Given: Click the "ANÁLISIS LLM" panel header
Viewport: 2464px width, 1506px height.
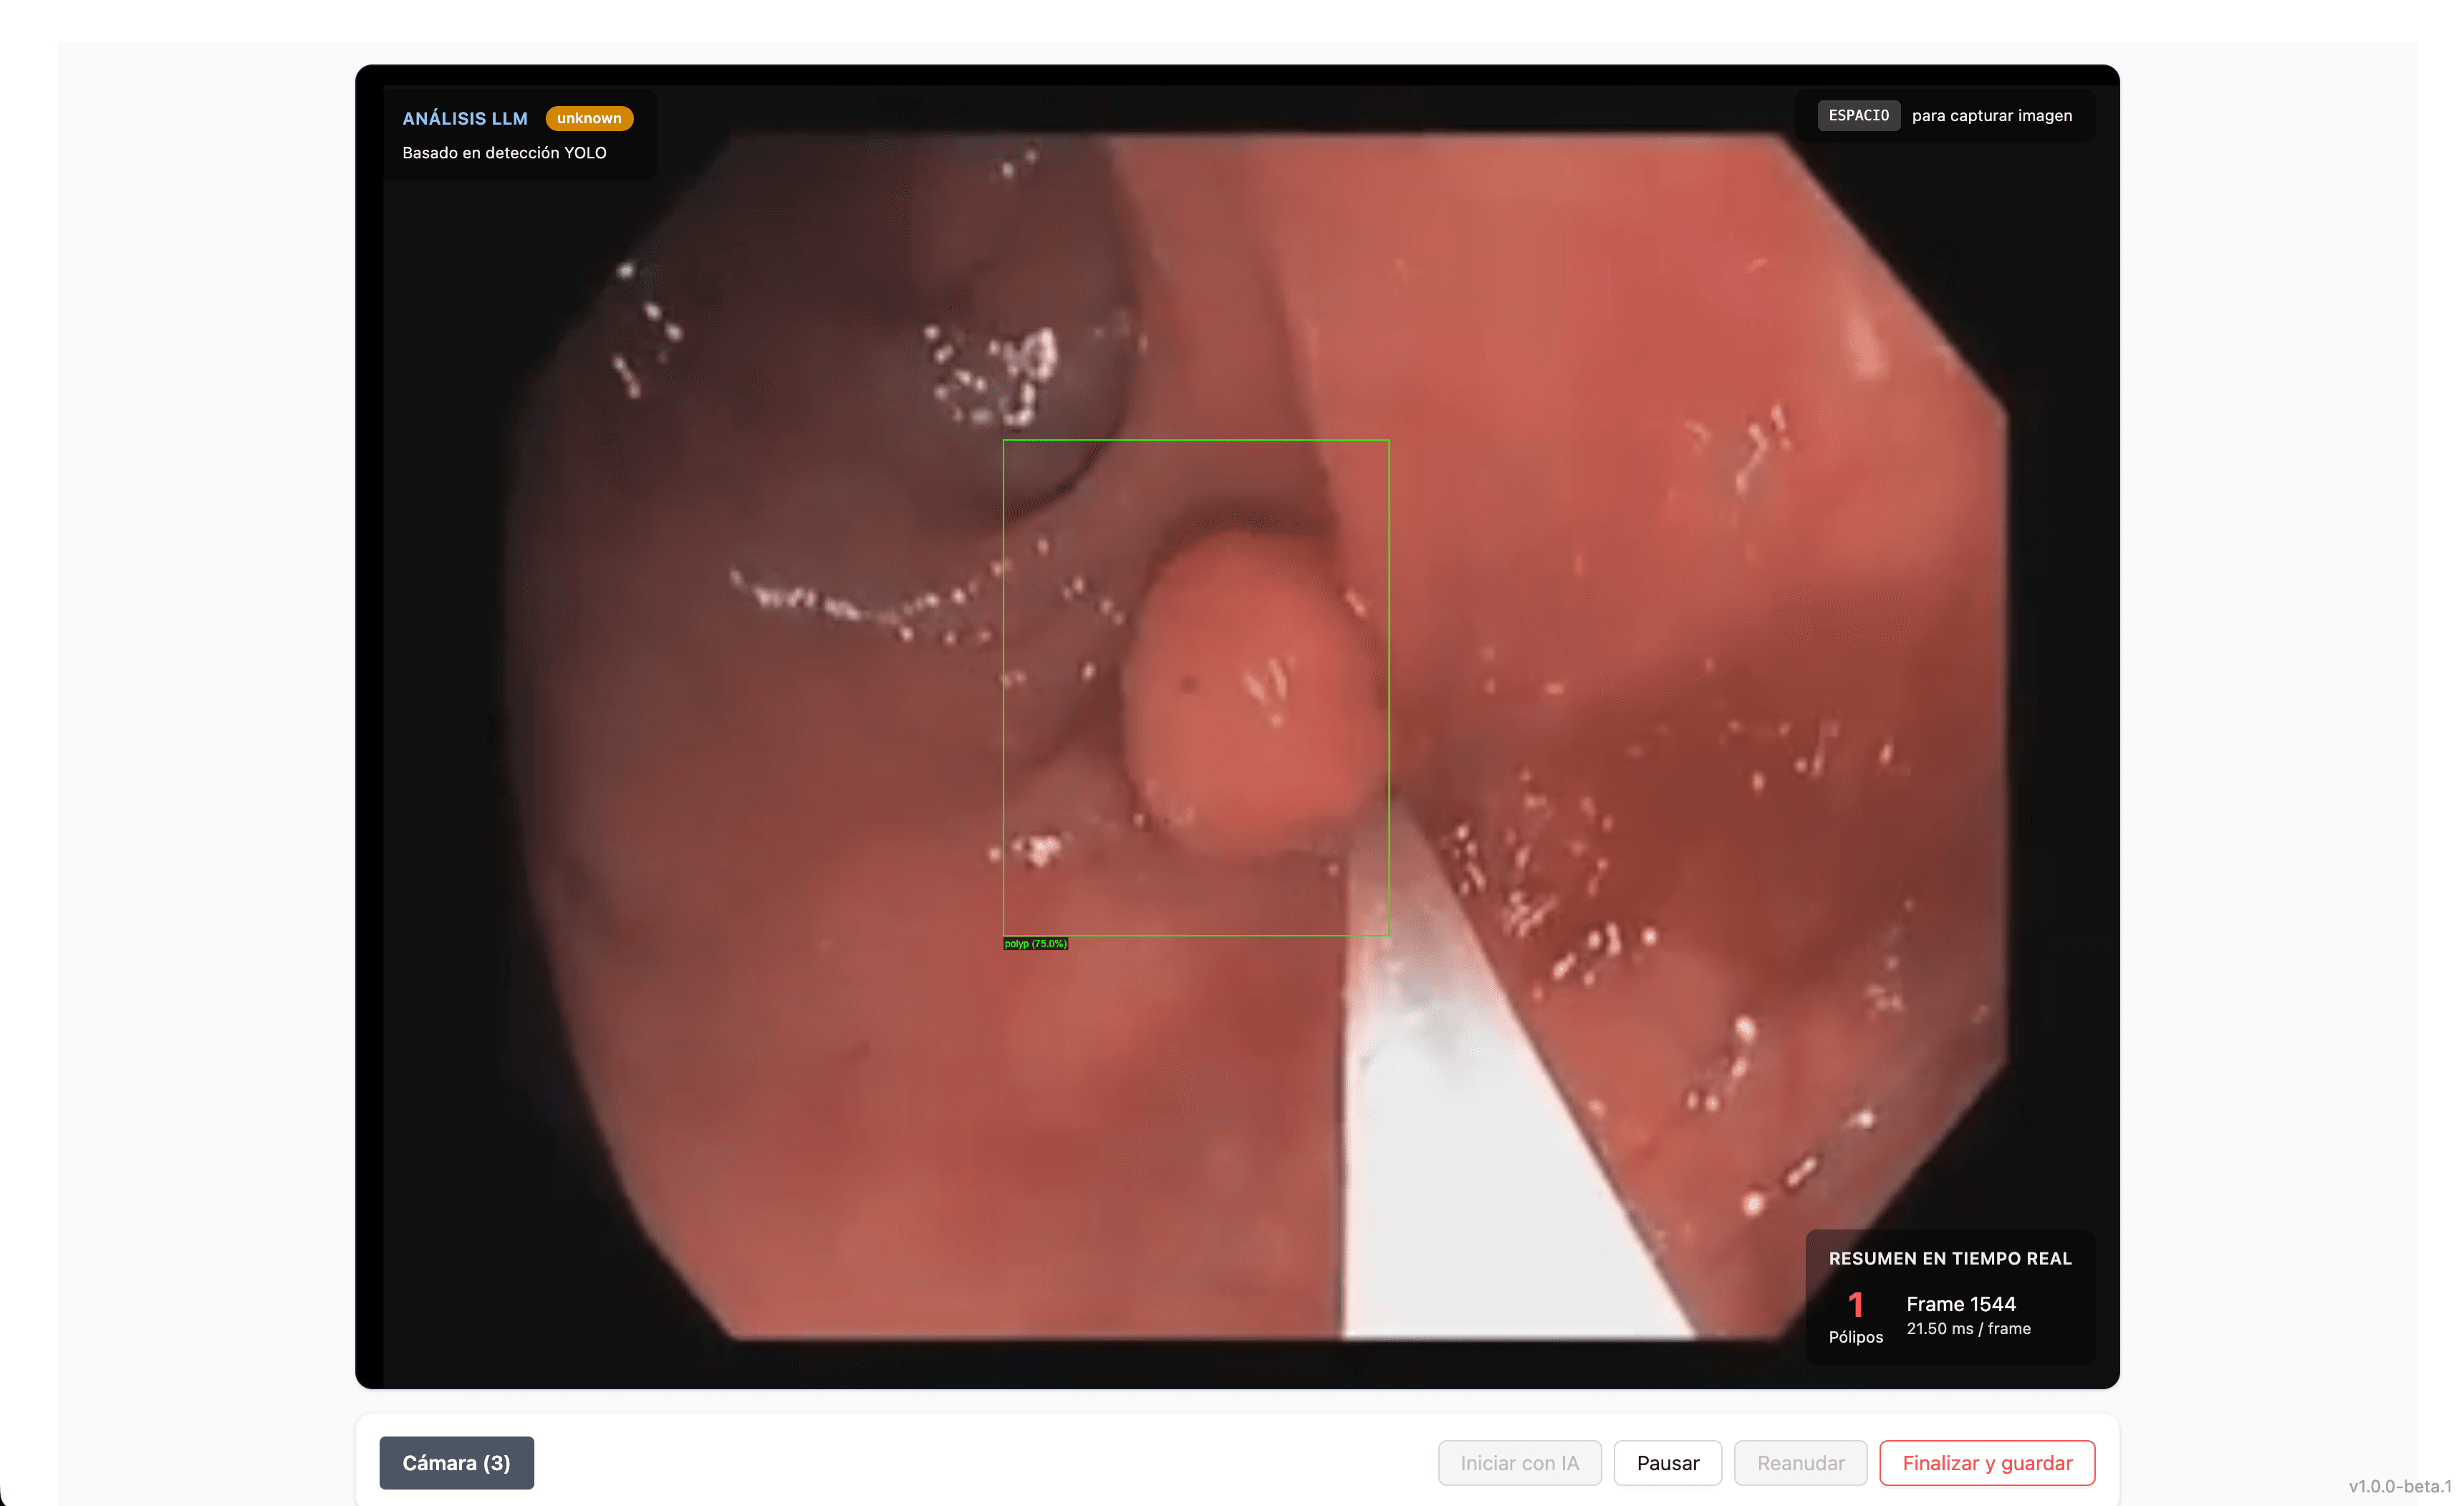Looking at the screenshot, I should [x=465, y=118].
